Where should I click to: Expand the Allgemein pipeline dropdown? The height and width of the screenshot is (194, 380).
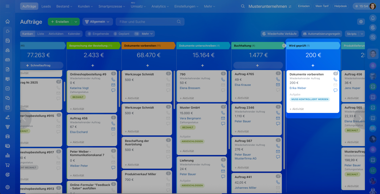pyautogui.click(x=97, y=22)
